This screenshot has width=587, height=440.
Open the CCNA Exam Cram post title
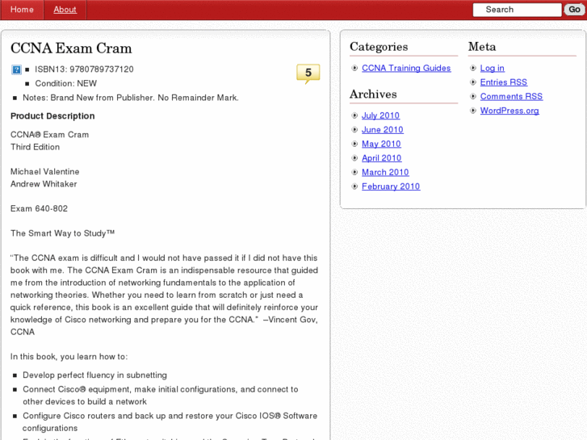pyautogui.click(x=71, y=48)
